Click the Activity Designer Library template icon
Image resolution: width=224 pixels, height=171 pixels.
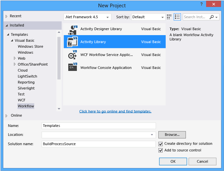click(x=73, y=30)
